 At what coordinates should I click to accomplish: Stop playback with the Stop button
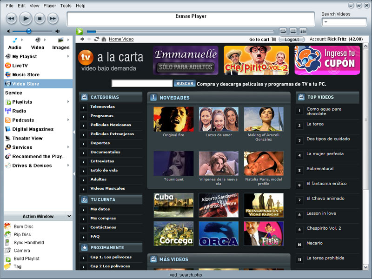click(x=40, y=19)
